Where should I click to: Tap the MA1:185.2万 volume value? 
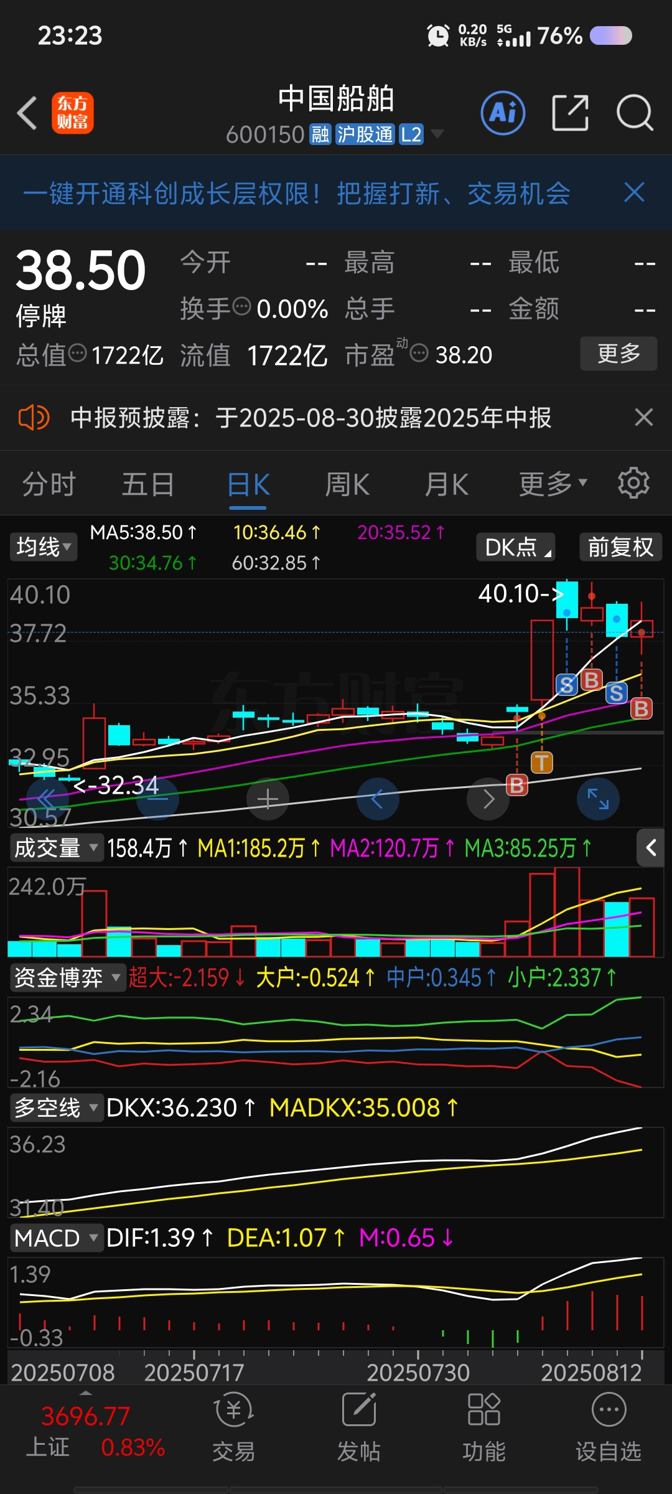pos(259,848)
